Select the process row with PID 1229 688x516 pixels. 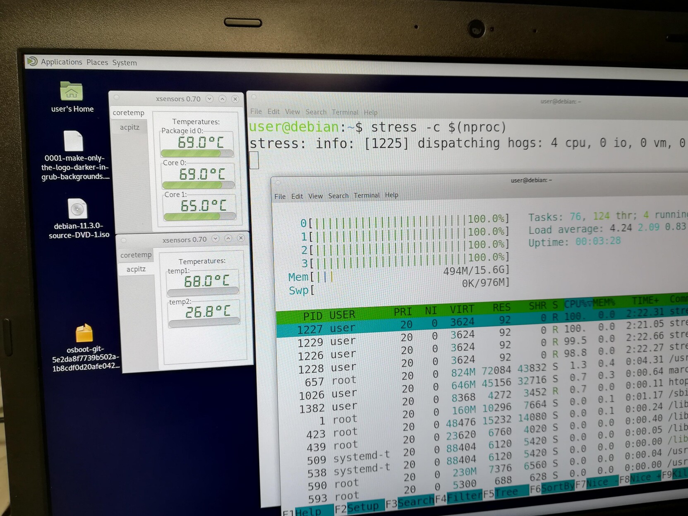(x=482, y=334)
